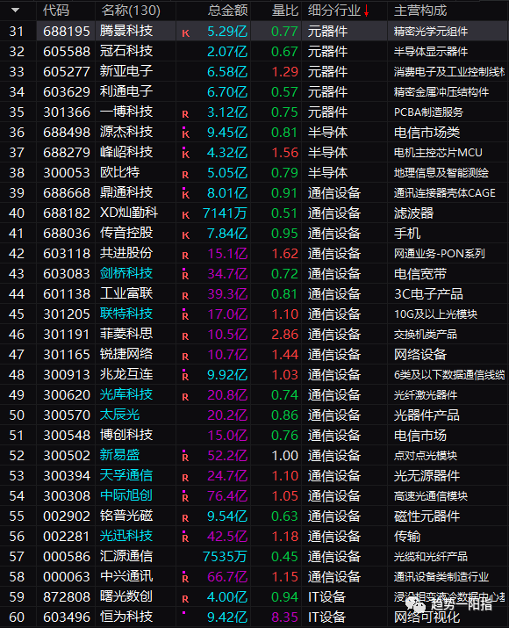This screenshot has width=509, height=628.
Task: Click main business 滤波器
Action: pyautogui.click(x=413, y=213)
